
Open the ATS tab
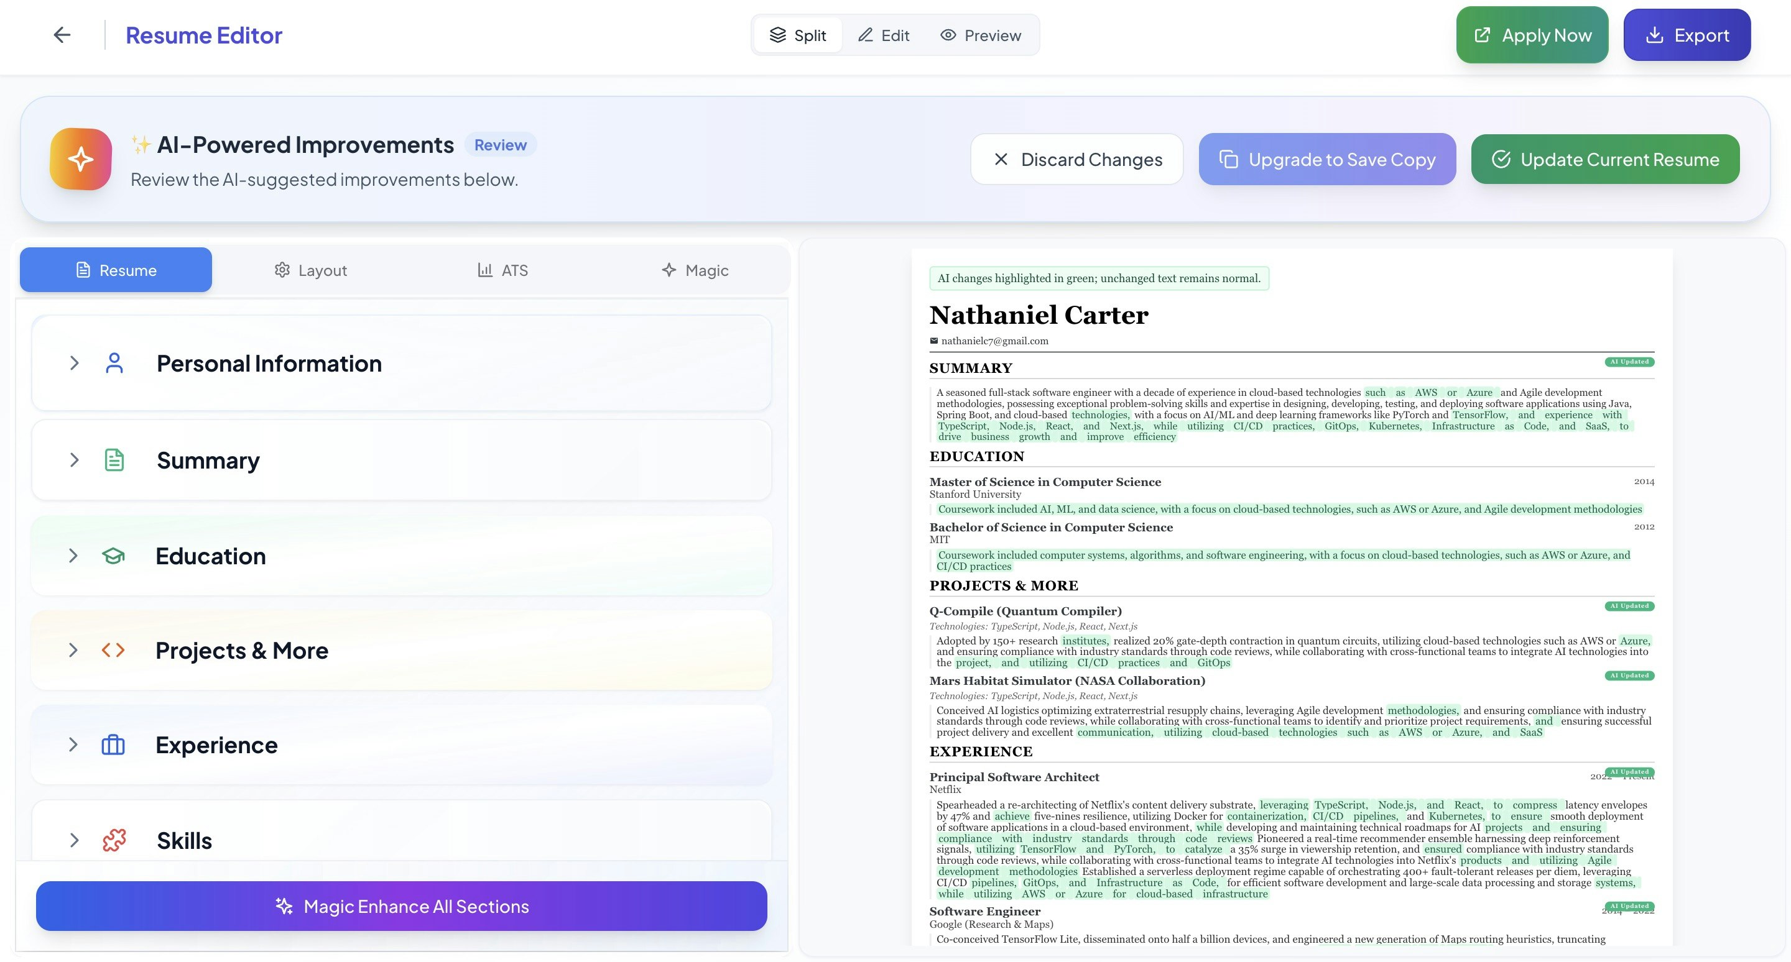[x=502, y=270]
